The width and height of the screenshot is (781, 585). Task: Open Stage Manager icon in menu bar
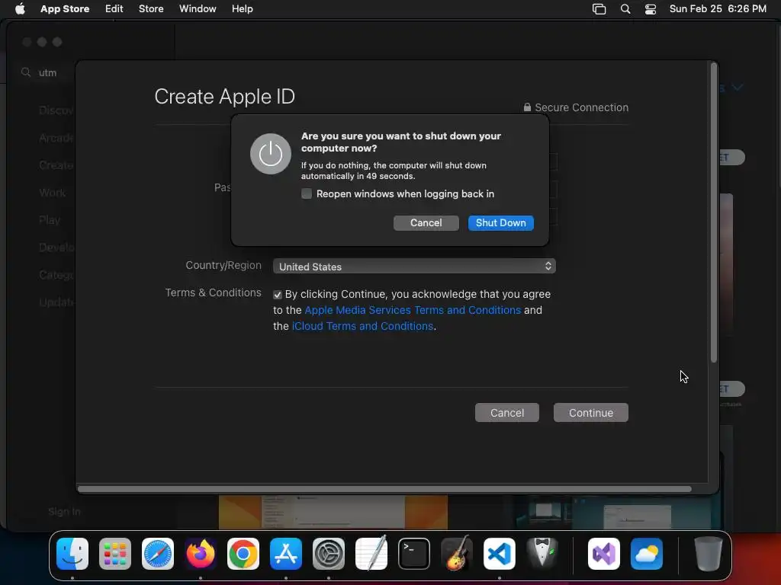tap(599, 9)
